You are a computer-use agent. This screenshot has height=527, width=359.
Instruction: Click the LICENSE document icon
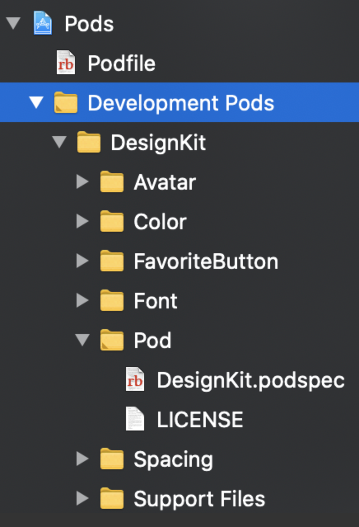click(x=135, y=419)
